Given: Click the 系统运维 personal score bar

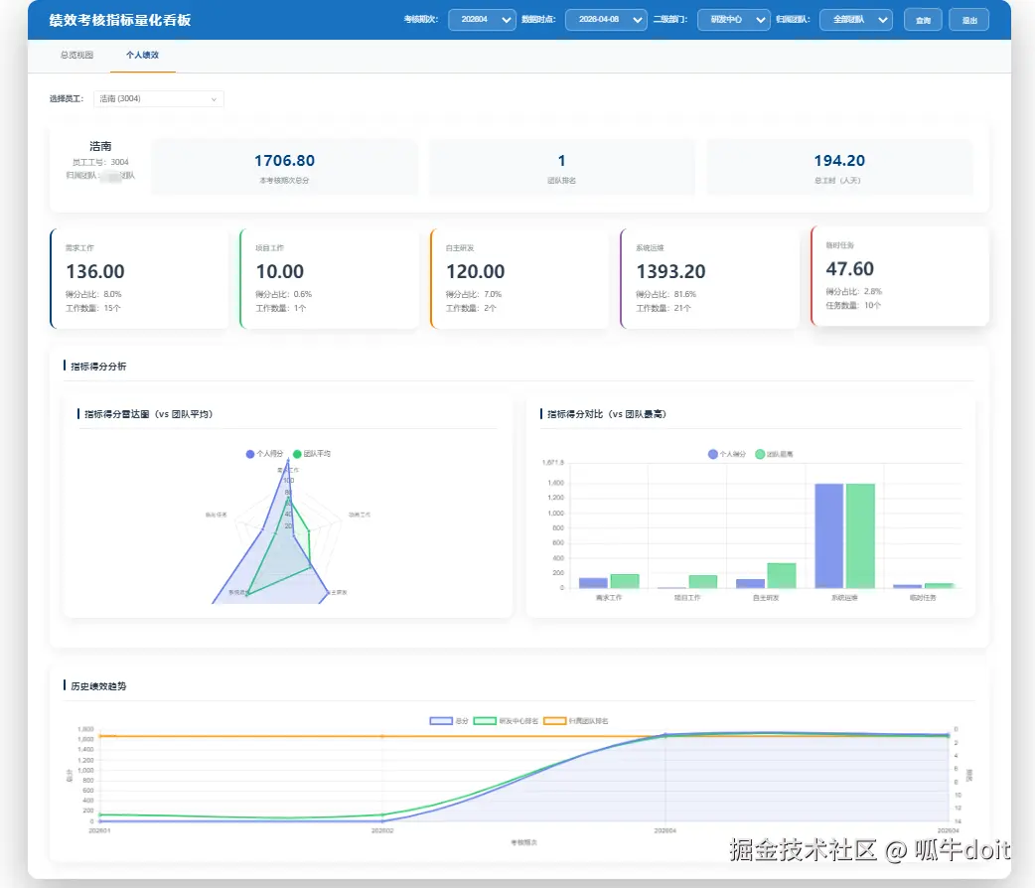Looking at the screenshot, I should [829, 535].
